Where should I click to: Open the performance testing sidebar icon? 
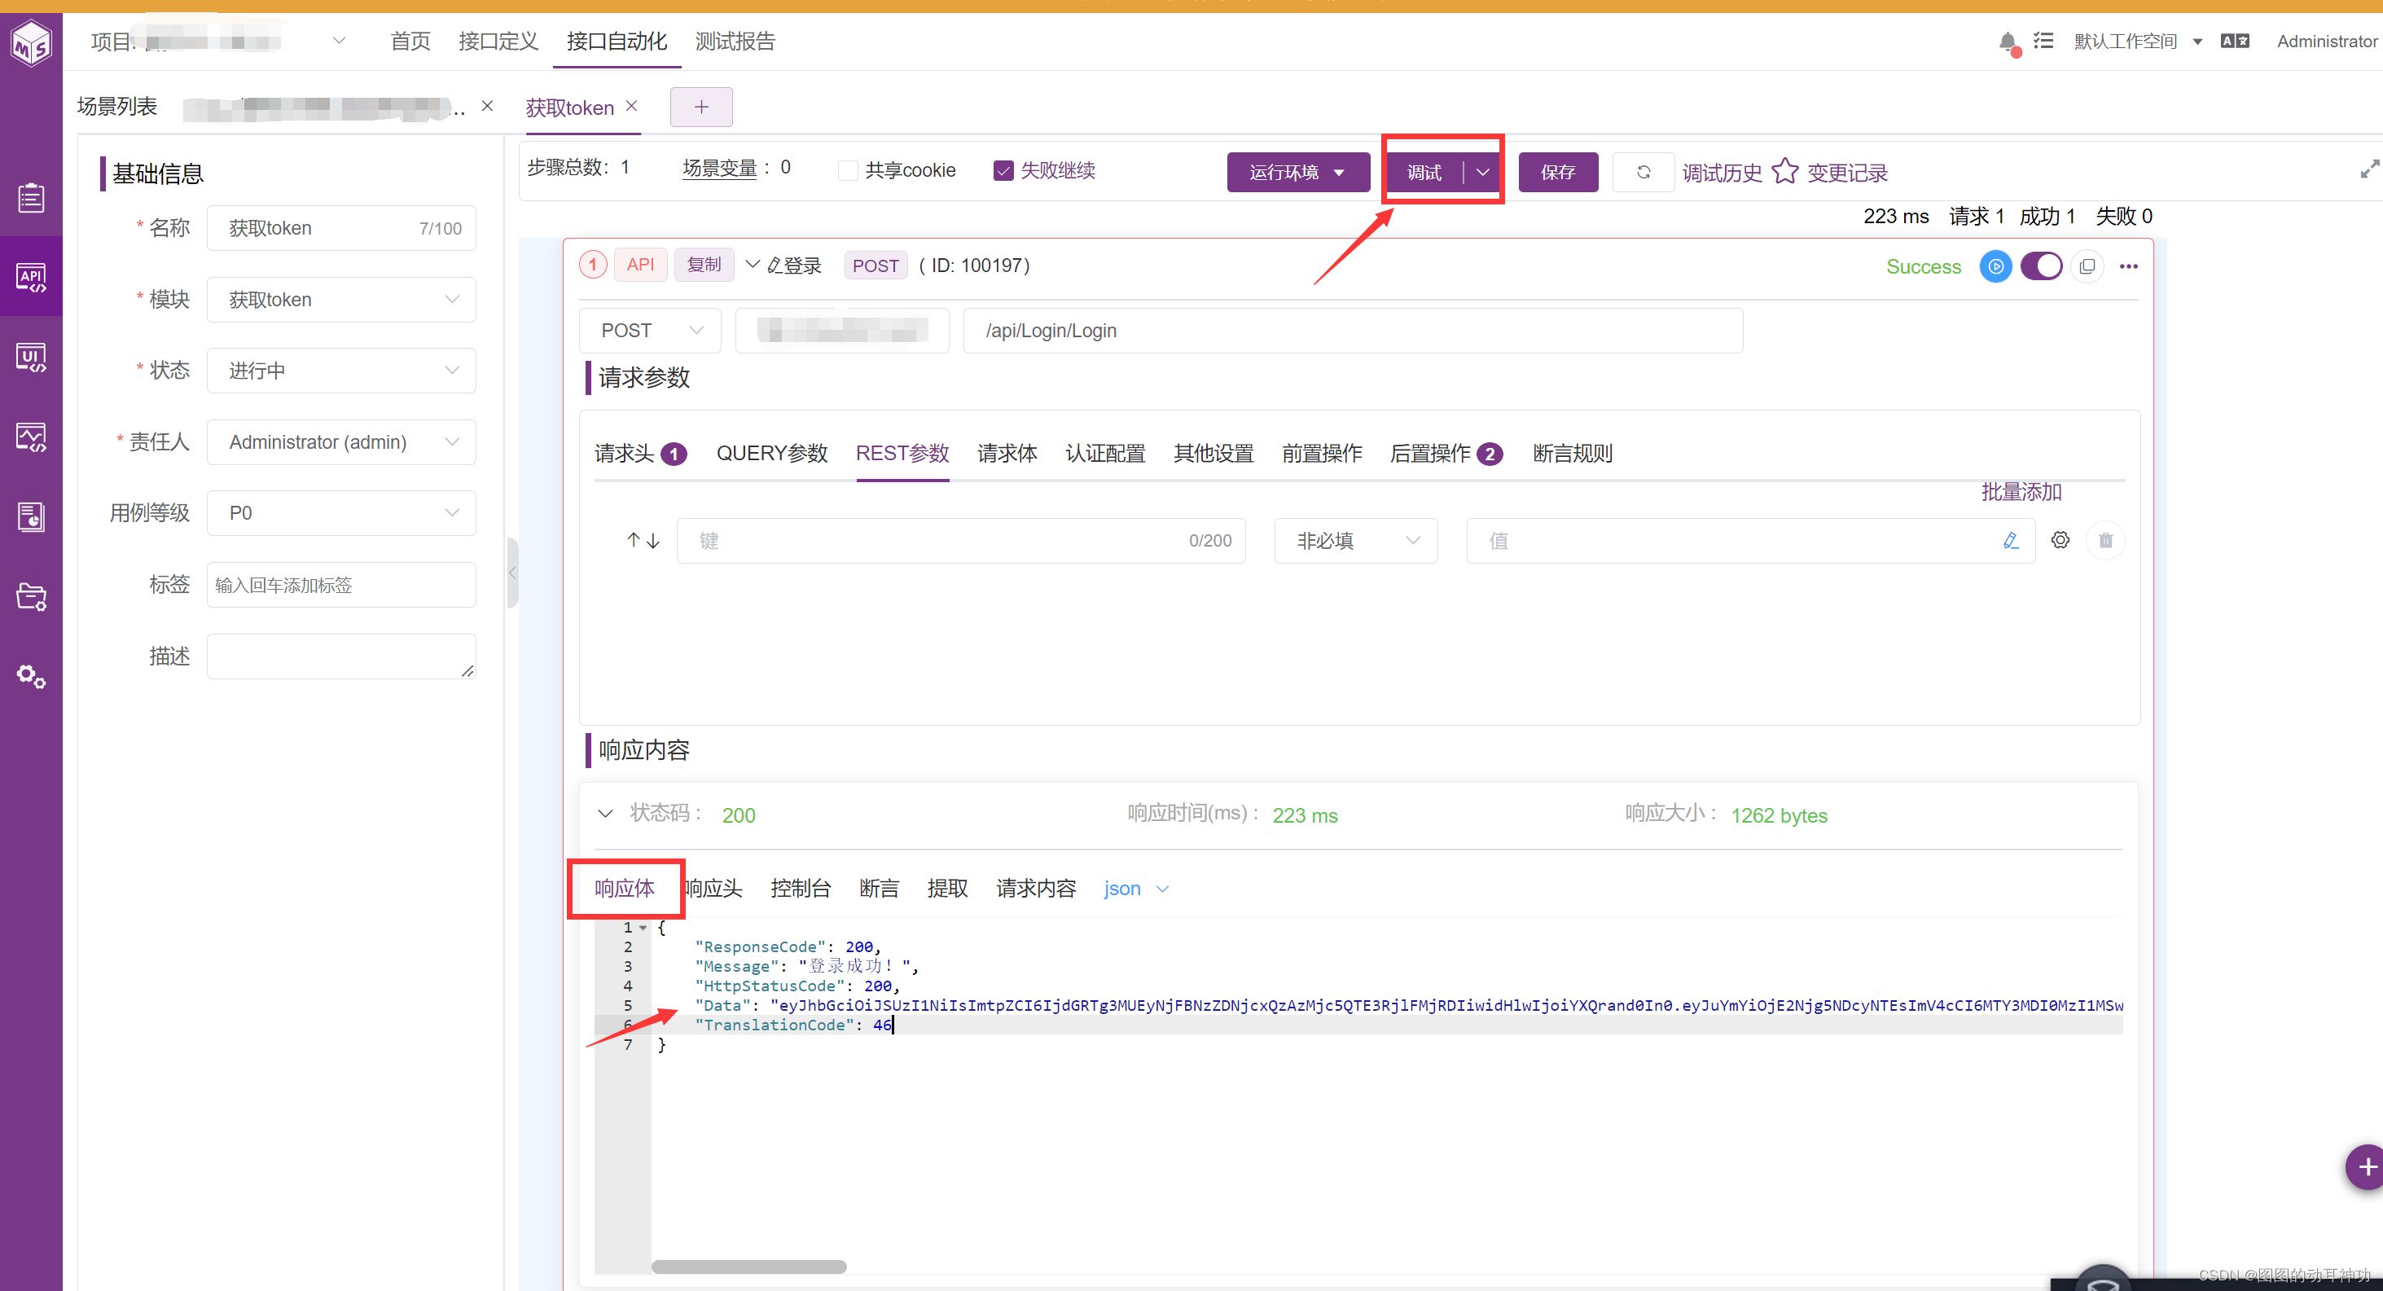coord(30,437)
